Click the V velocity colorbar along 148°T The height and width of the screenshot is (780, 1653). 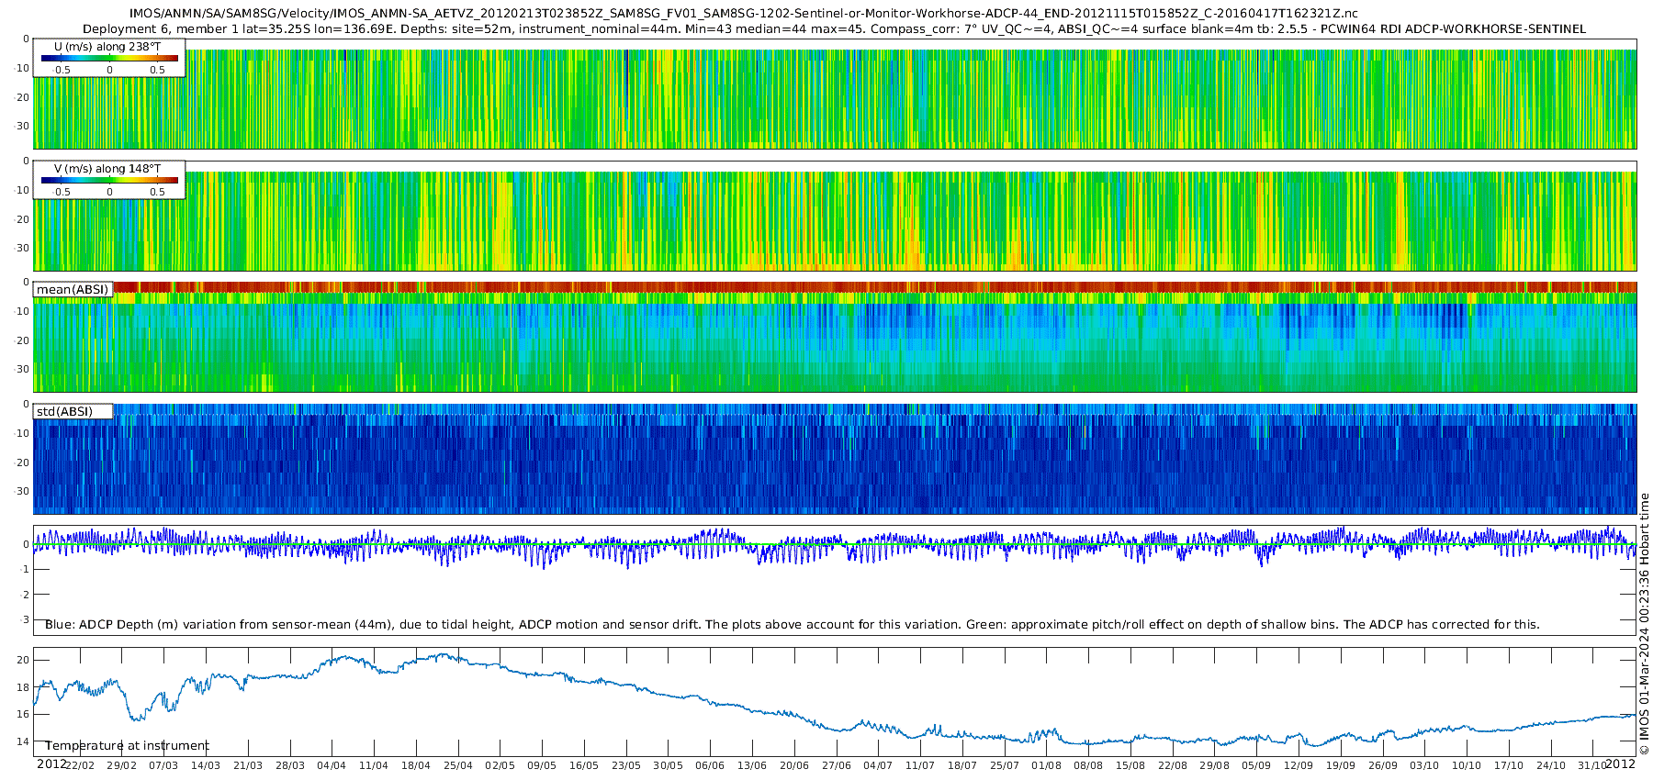click(x=109, y=180)
